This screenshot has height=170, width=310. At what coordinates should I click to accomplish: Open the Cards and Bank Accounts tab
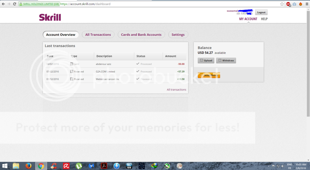point(141,34)
